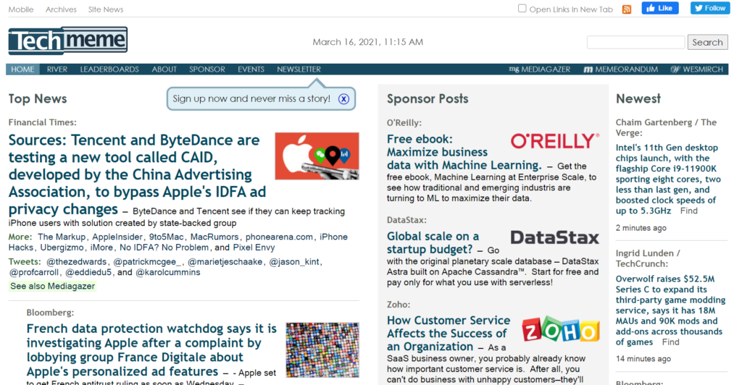
Task: Open the EVENTS menu item
Action: (x=251, y=69)
